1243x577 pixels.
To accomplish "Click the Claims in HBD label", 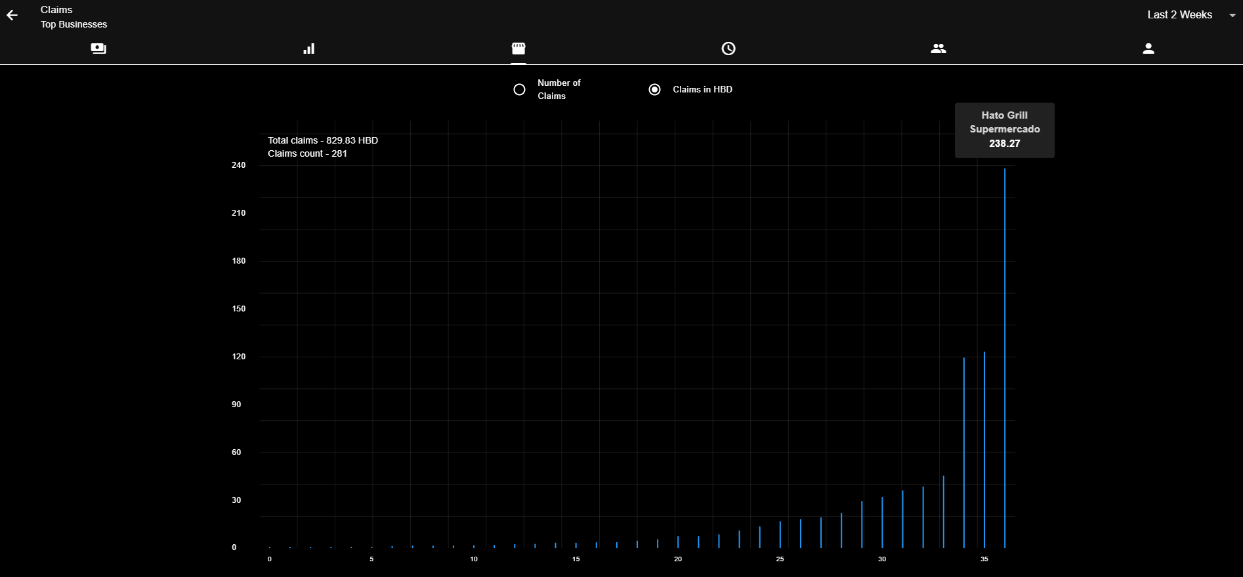I will 702,90.
